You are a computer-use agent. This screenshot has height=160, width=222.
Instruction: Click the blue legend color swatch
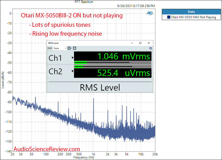(x=169, y=17)
